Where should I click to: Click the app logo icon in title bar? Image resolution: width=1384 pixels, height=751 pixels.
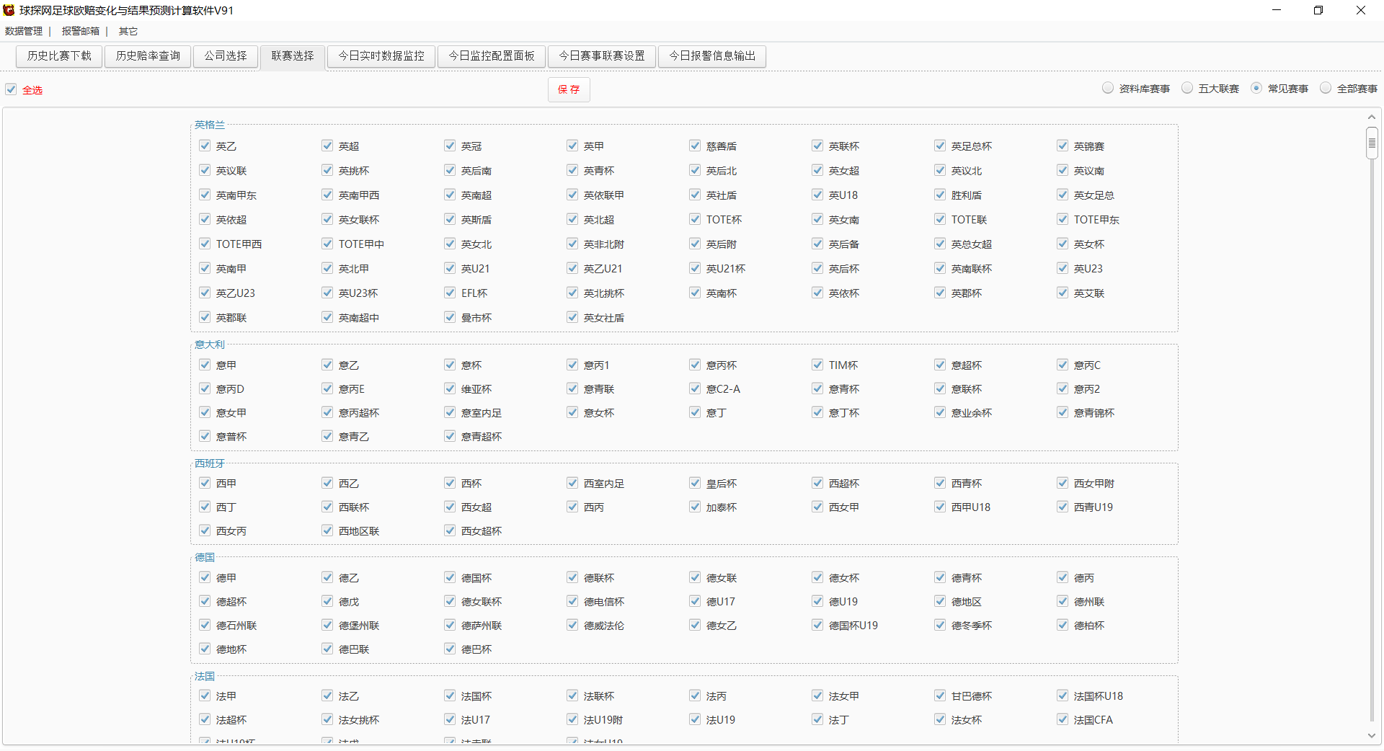(x=9, y=10)
